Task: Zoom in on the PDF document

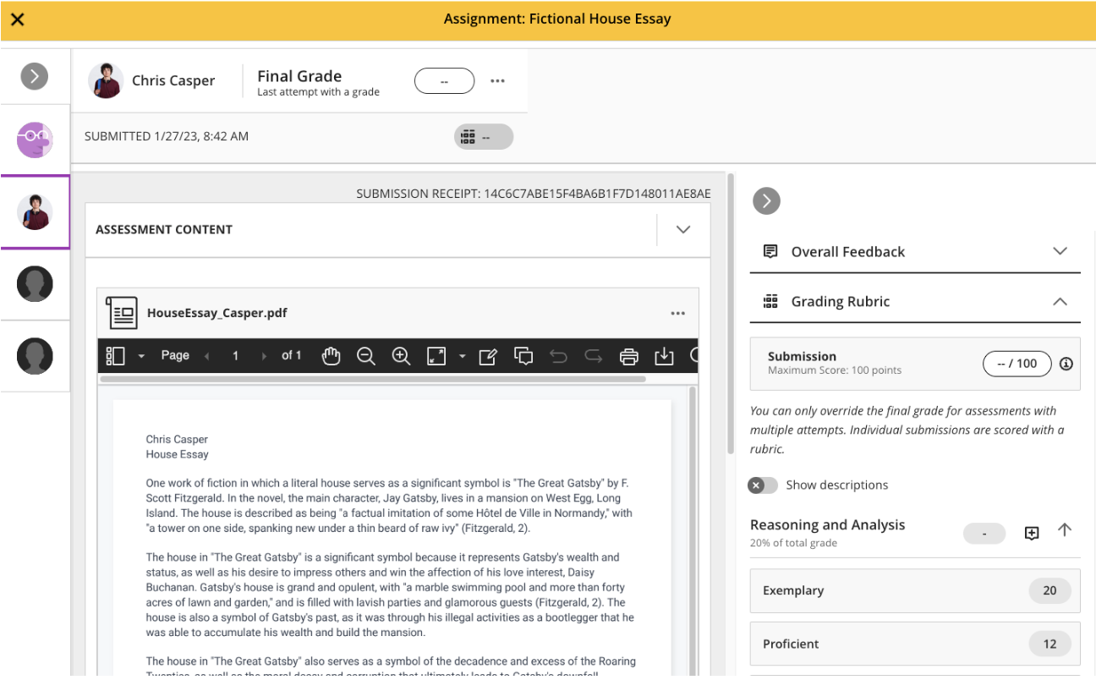Action: coord(401,356)
